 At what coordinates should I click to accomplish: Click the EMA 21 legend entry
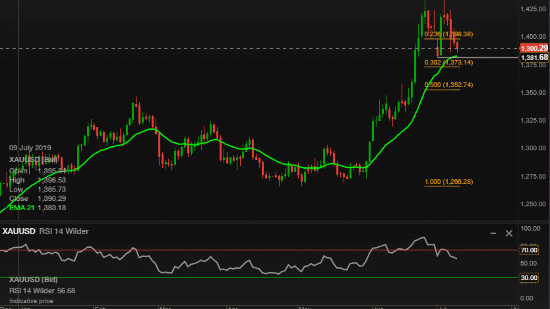click(x=37, y=208)
